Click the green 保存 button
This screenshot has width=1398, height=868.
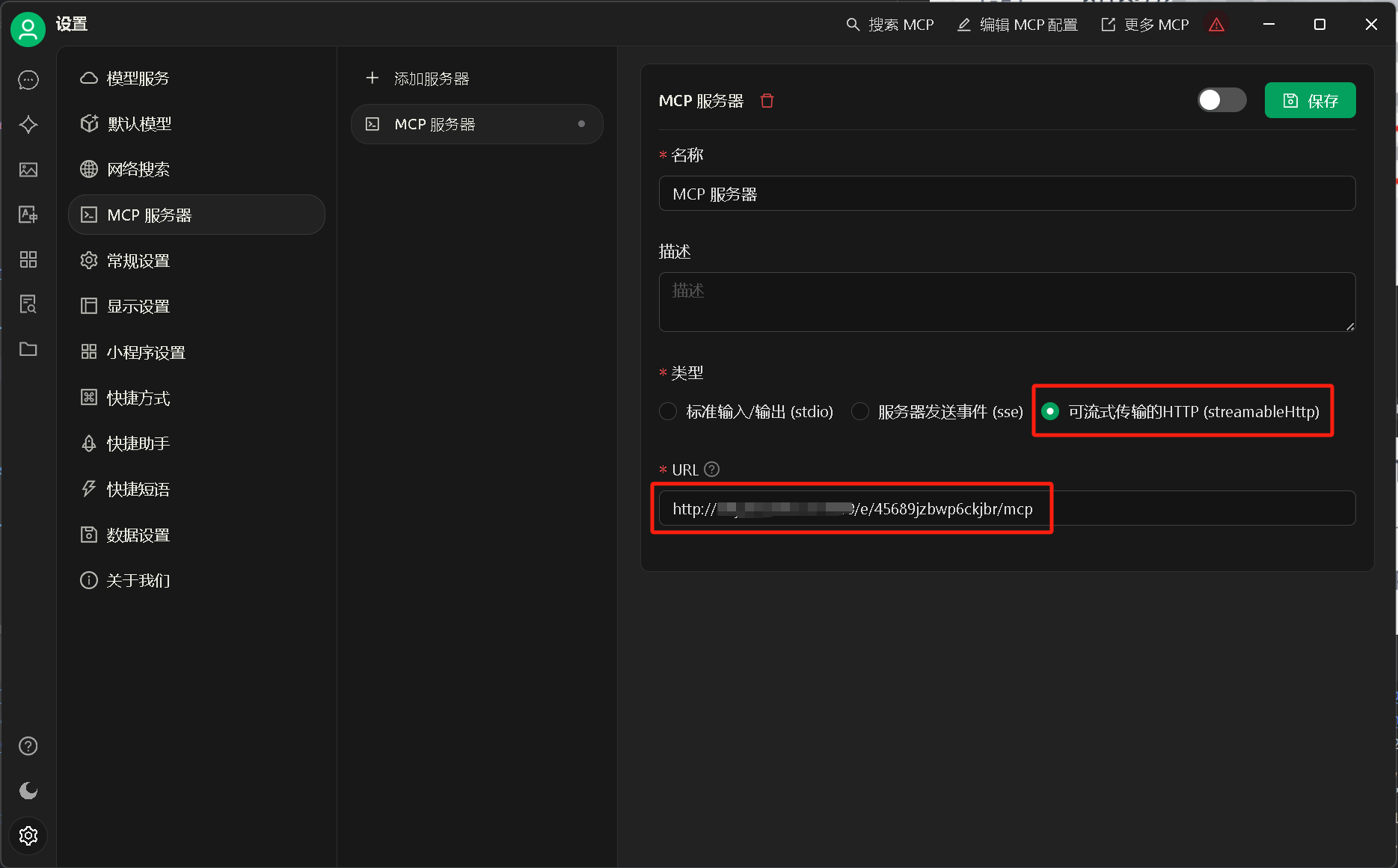tap(1310, 101)
